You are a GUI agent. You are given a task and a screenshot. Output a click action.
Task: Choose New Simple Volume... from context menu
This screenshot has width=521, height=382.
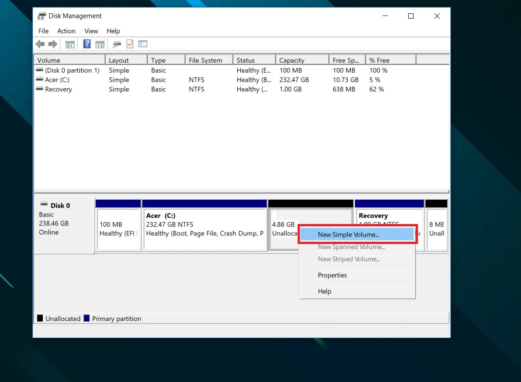pos(357,234)
